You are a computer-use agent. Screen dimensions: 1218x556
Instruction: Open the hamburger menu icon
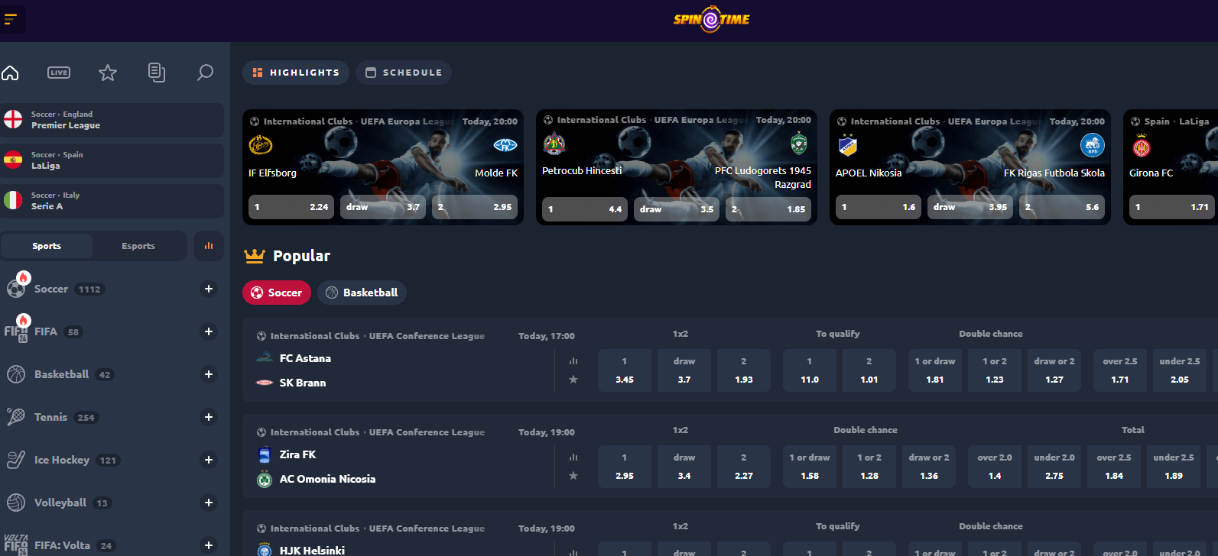[10, 19]
